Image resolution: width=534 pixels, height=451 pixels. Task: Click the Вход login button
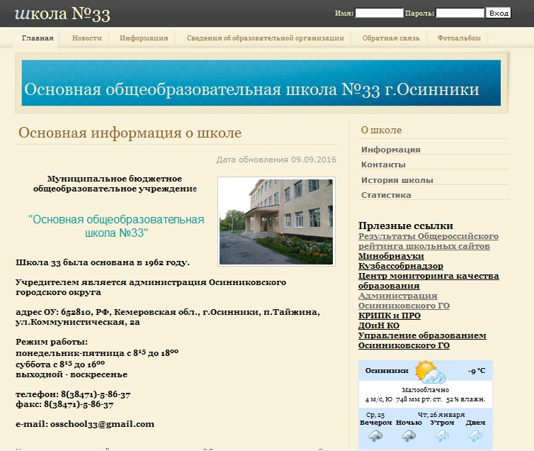(499, 13)
